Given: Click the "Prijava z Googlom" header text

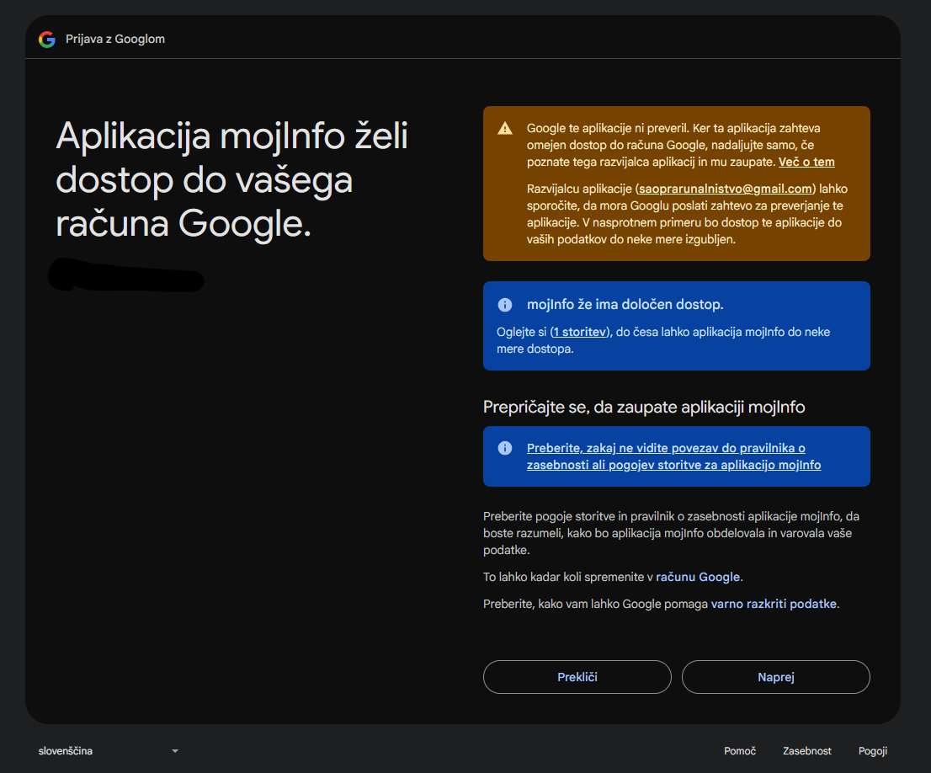Looking at the screenshot, I should click(x=115, y=40).
